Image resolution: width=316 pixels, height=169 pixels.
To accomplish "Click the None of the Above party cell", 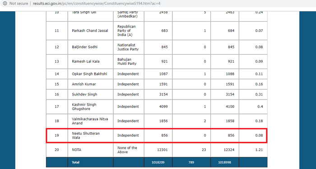I will click(x=129, y=150).
